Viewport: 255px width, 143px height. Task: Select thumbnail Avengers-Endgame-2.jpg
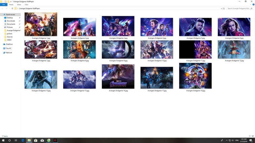(x=79, y=27)
